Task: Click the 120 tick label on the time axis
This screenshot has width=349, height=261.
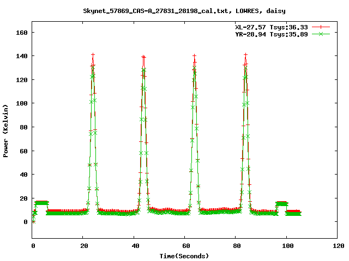Action: click(x=339, y=246)
